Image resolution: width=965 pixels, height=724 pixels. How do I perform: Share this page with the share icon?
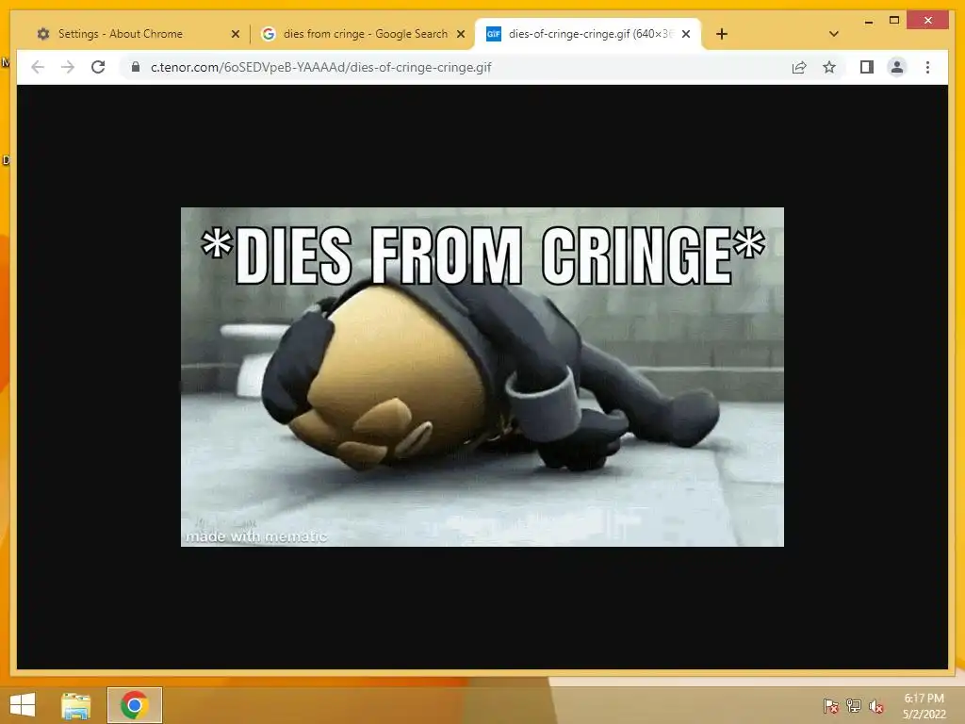(x=799, y=67)
